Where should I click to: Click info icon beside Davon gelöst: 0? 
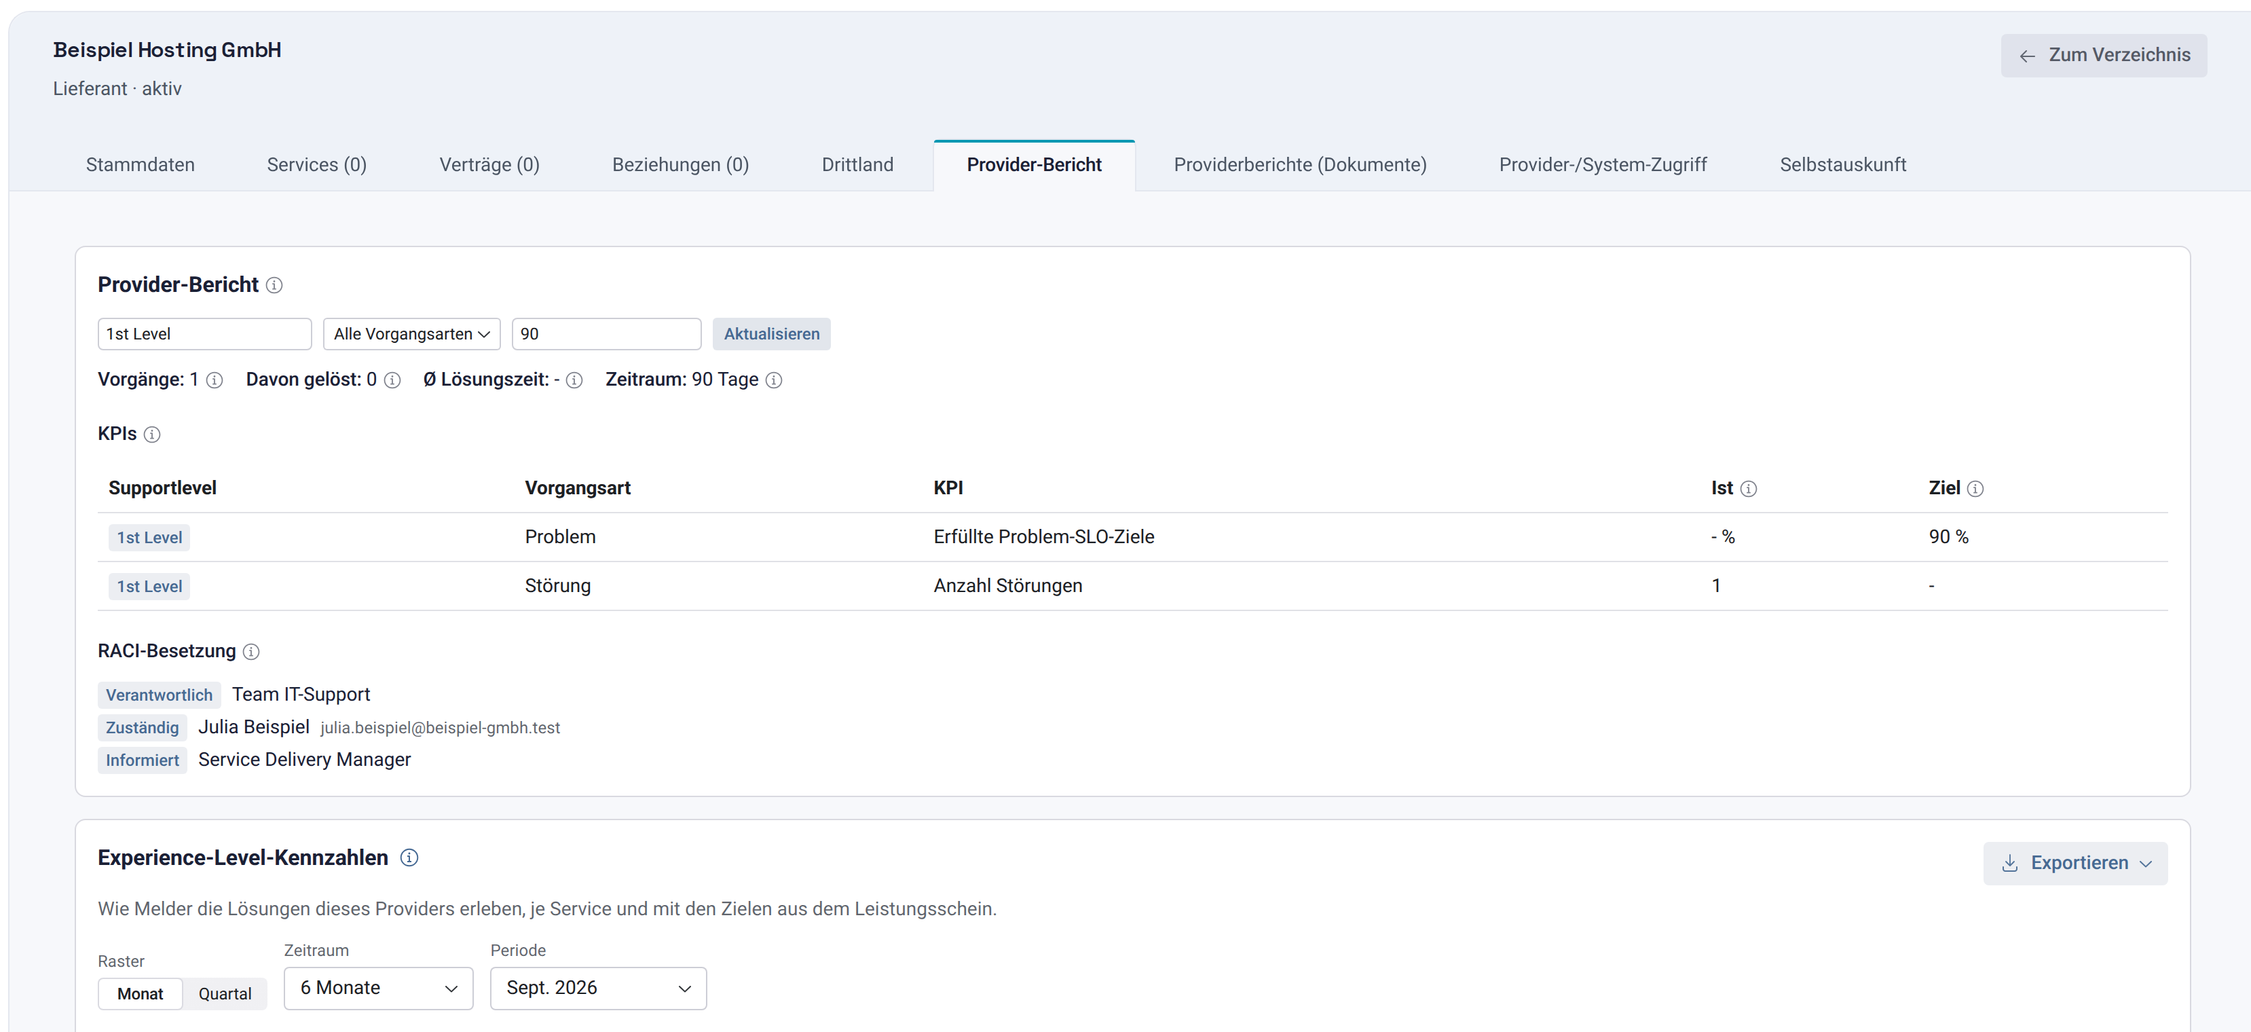(392, 380)
